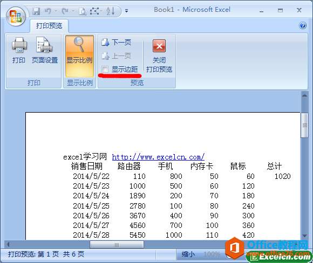The height and width of the screenshot is (263, 313).
Task: Click 缩小 zoom out in status bar
Action: point(188,254)
